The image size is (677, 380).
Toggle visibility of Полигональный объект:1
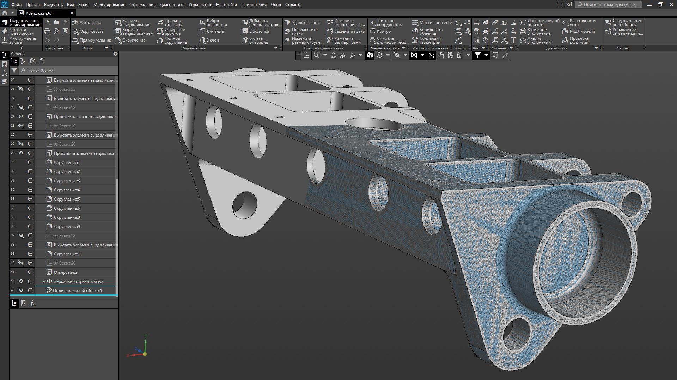(21, 290)
